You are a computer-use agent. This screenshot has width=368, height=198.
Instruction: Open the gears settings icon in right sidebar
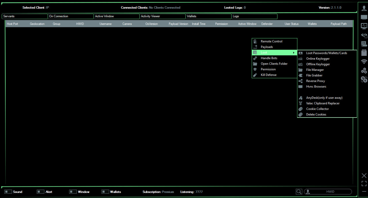coord(364,70)
